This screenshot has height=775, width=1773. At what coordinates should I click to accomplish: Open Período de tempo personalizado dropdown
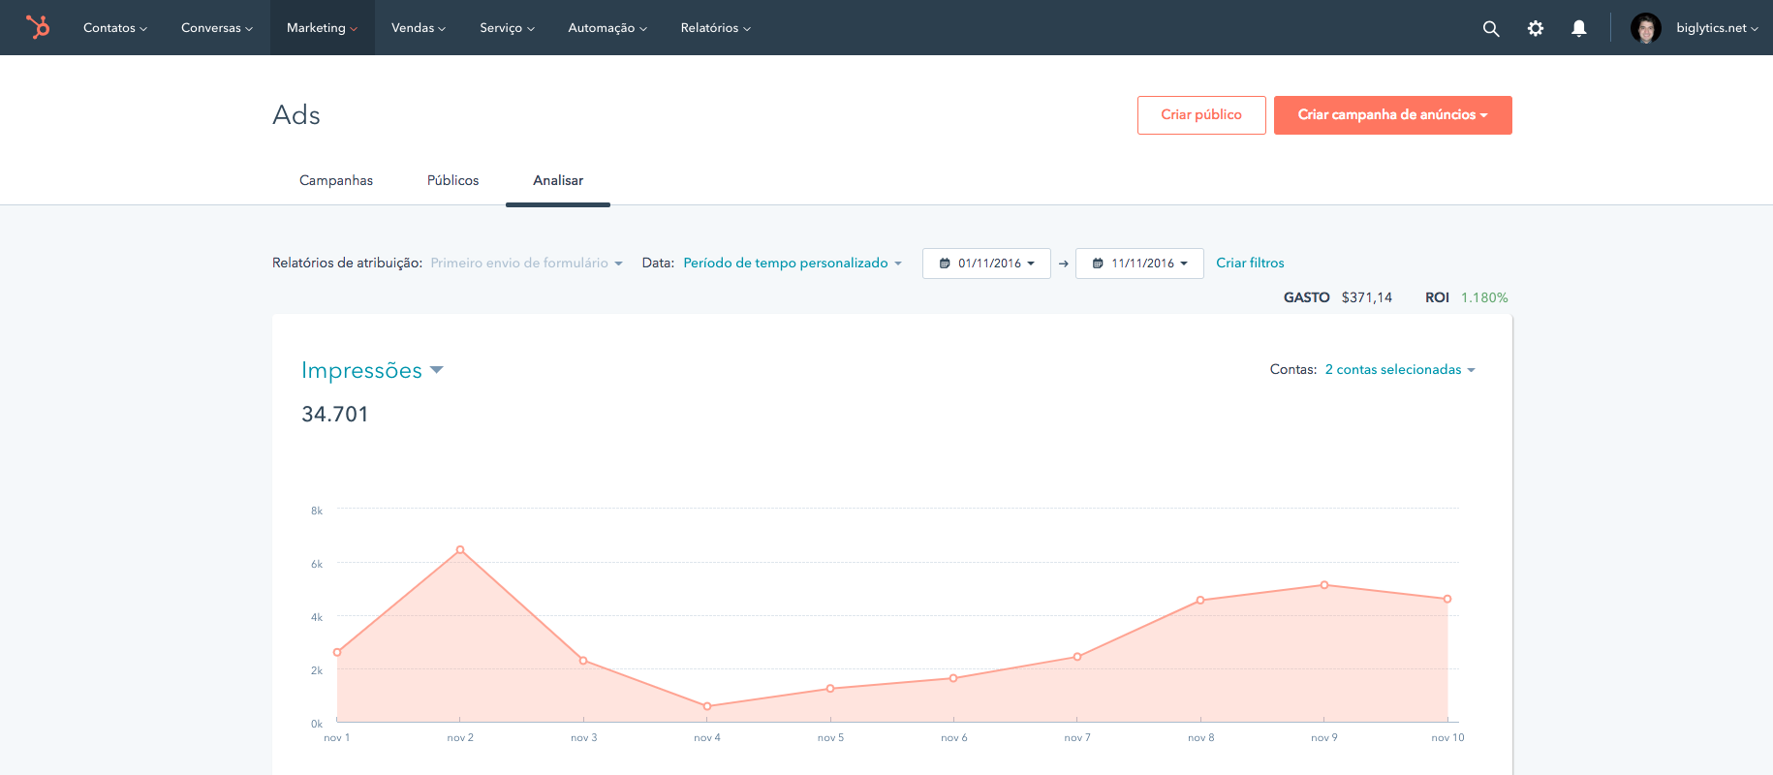click(793, 263)
